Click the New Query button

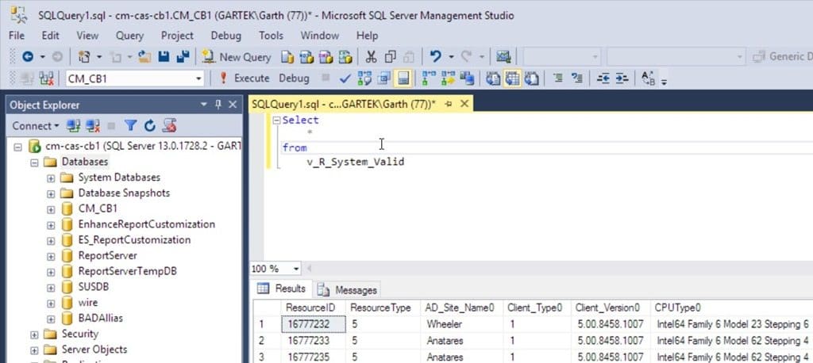click(237, 57)
